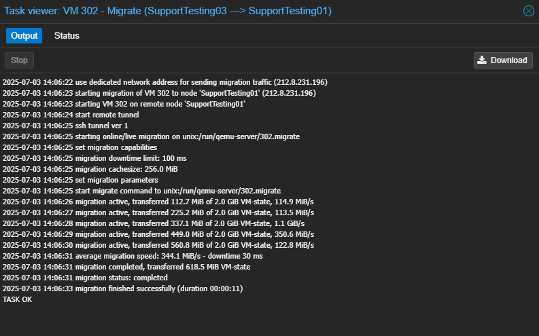Click the disabled Stop button
The height and width of the screenshot is (336, 539).
tap(19, 60)
